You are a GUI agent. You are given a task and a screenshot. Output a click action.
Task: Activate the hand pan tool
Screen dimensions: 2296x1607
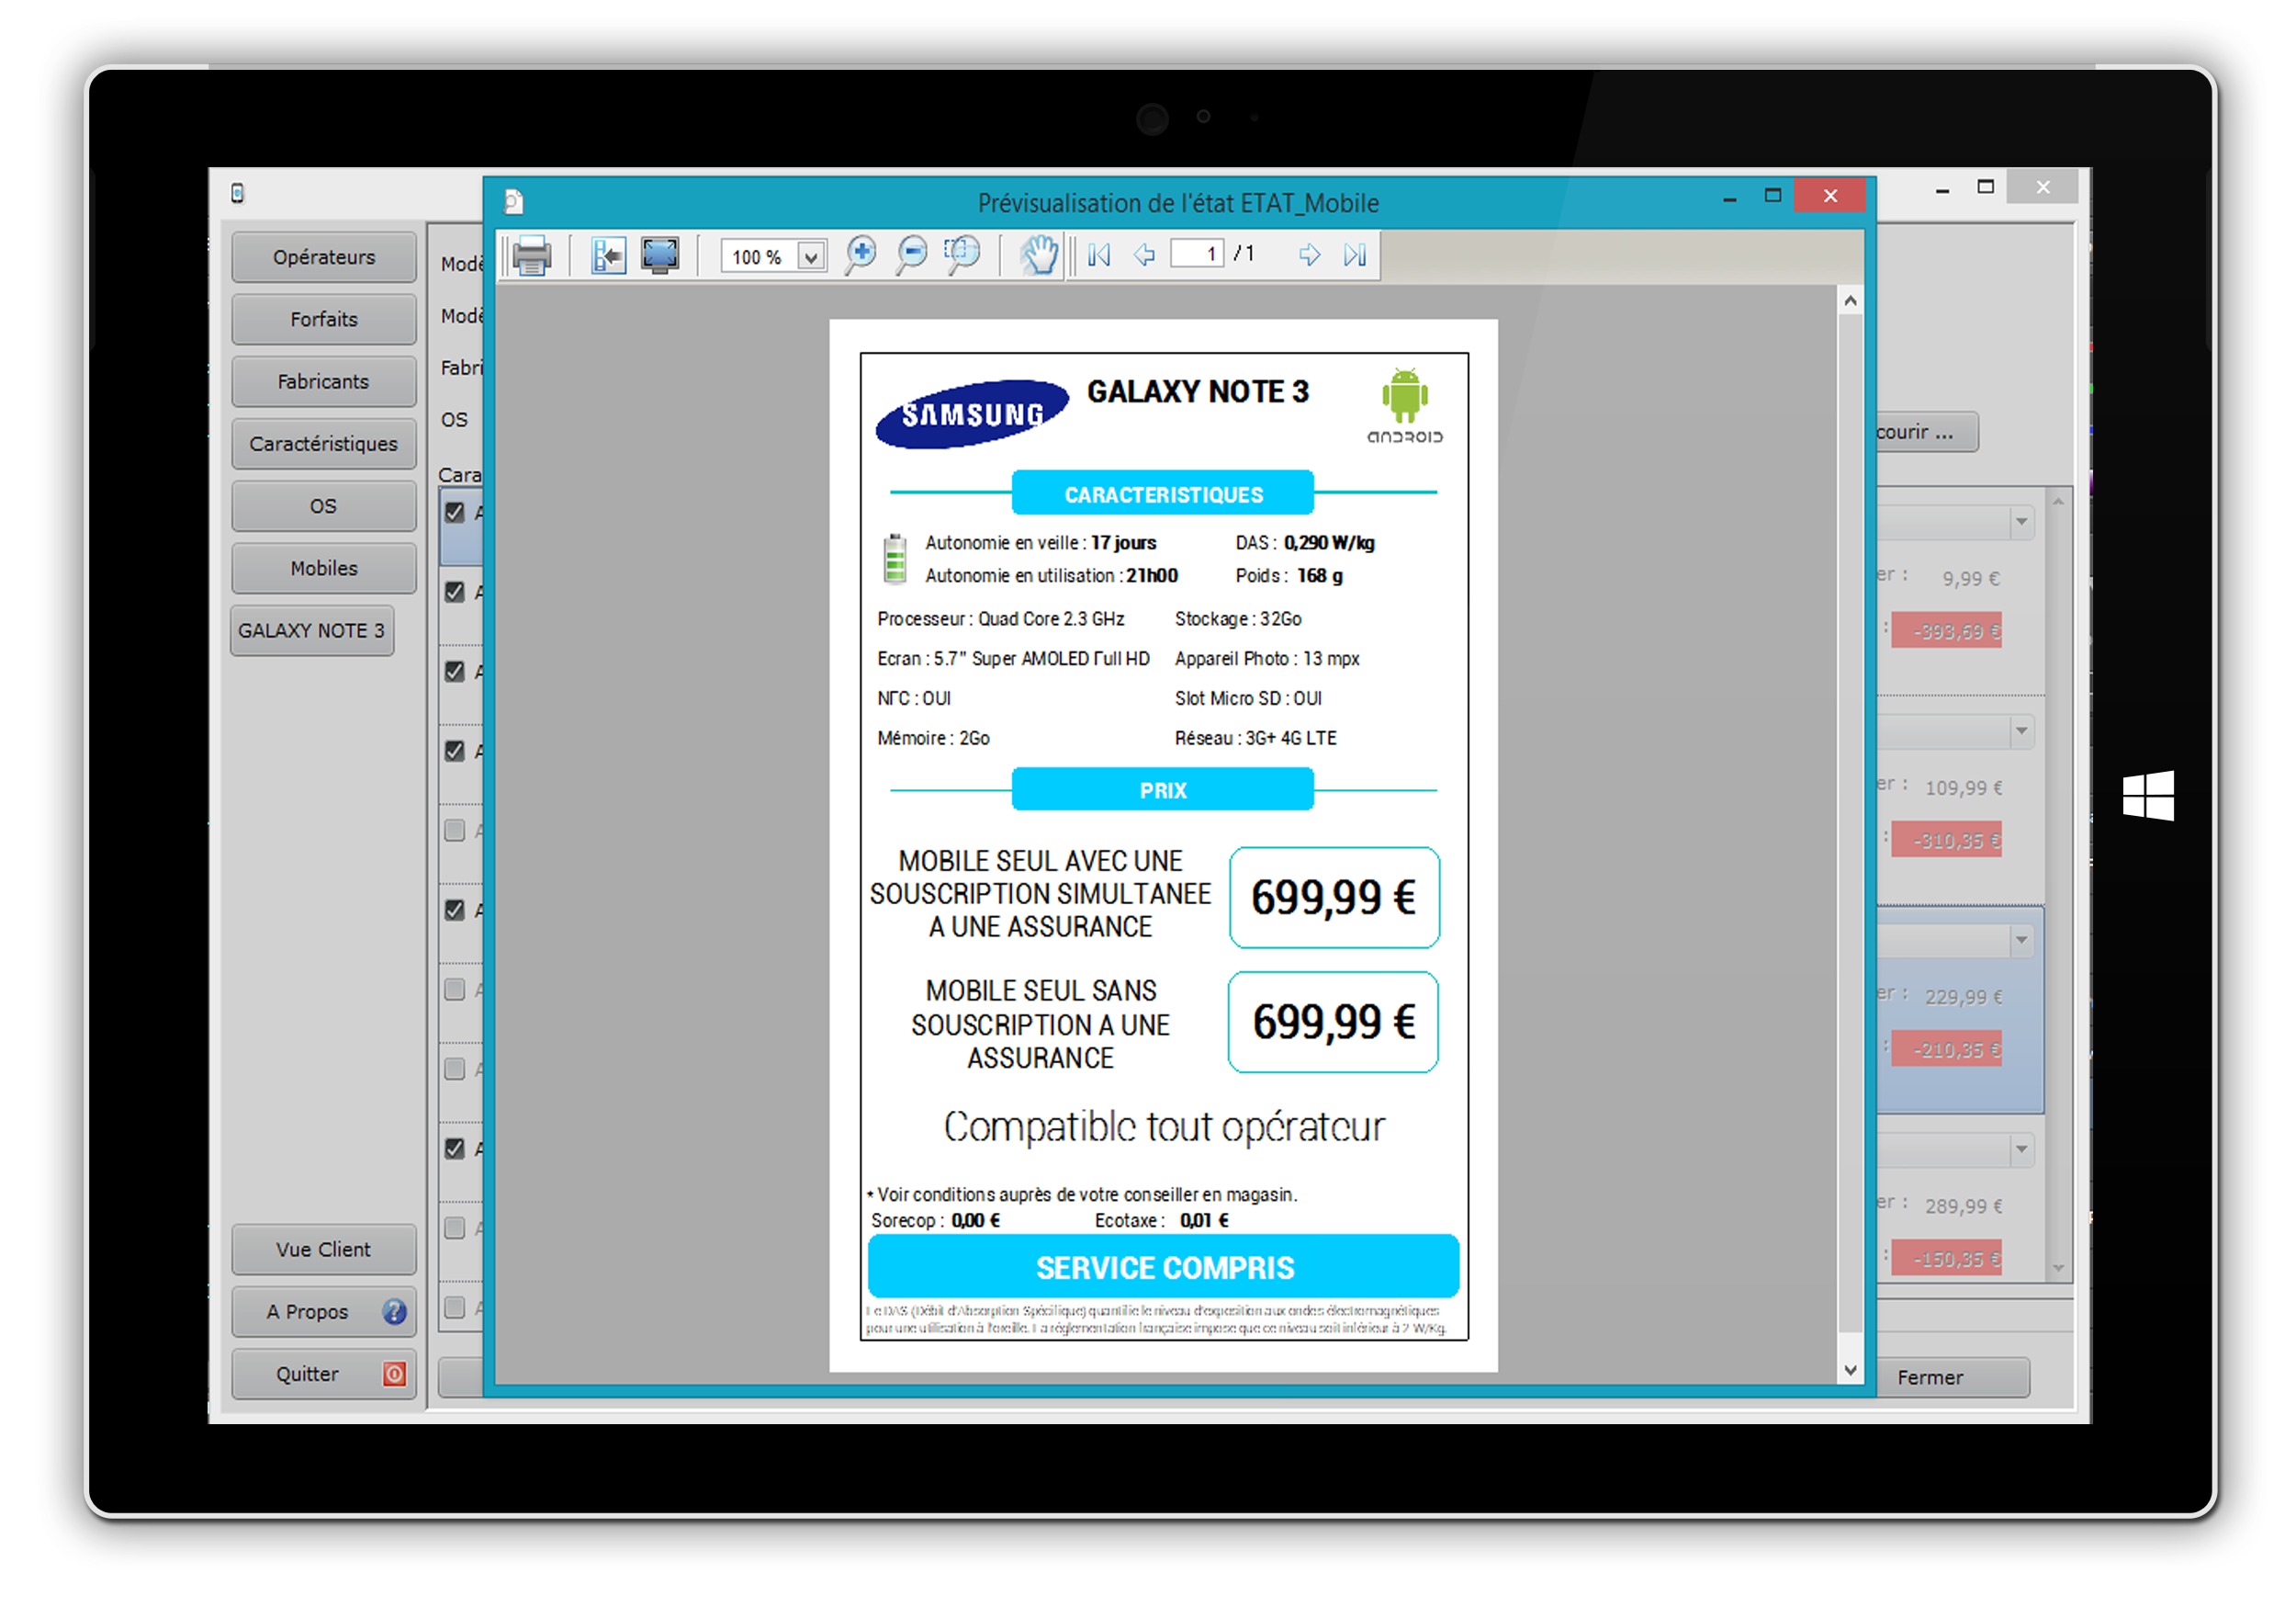coord(1039,255)
